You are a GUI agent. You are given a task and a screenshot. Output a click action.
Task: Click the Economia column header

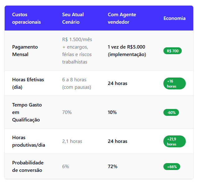[x=174, y=18]
